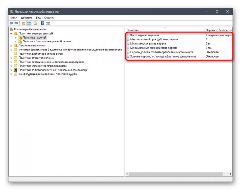Expand the Локальные политики node

click(11, 46)
